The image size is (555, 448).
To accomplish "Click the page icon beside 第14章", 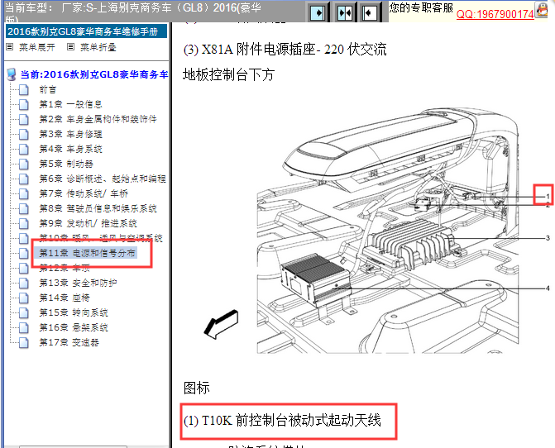I will [x=24, y=298].
